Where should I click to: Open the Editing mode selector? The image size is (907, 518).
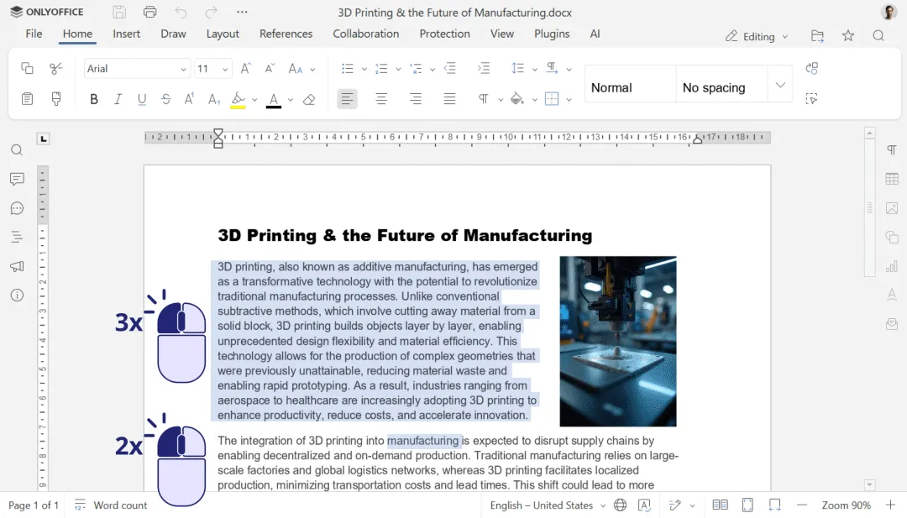point(757,36)
